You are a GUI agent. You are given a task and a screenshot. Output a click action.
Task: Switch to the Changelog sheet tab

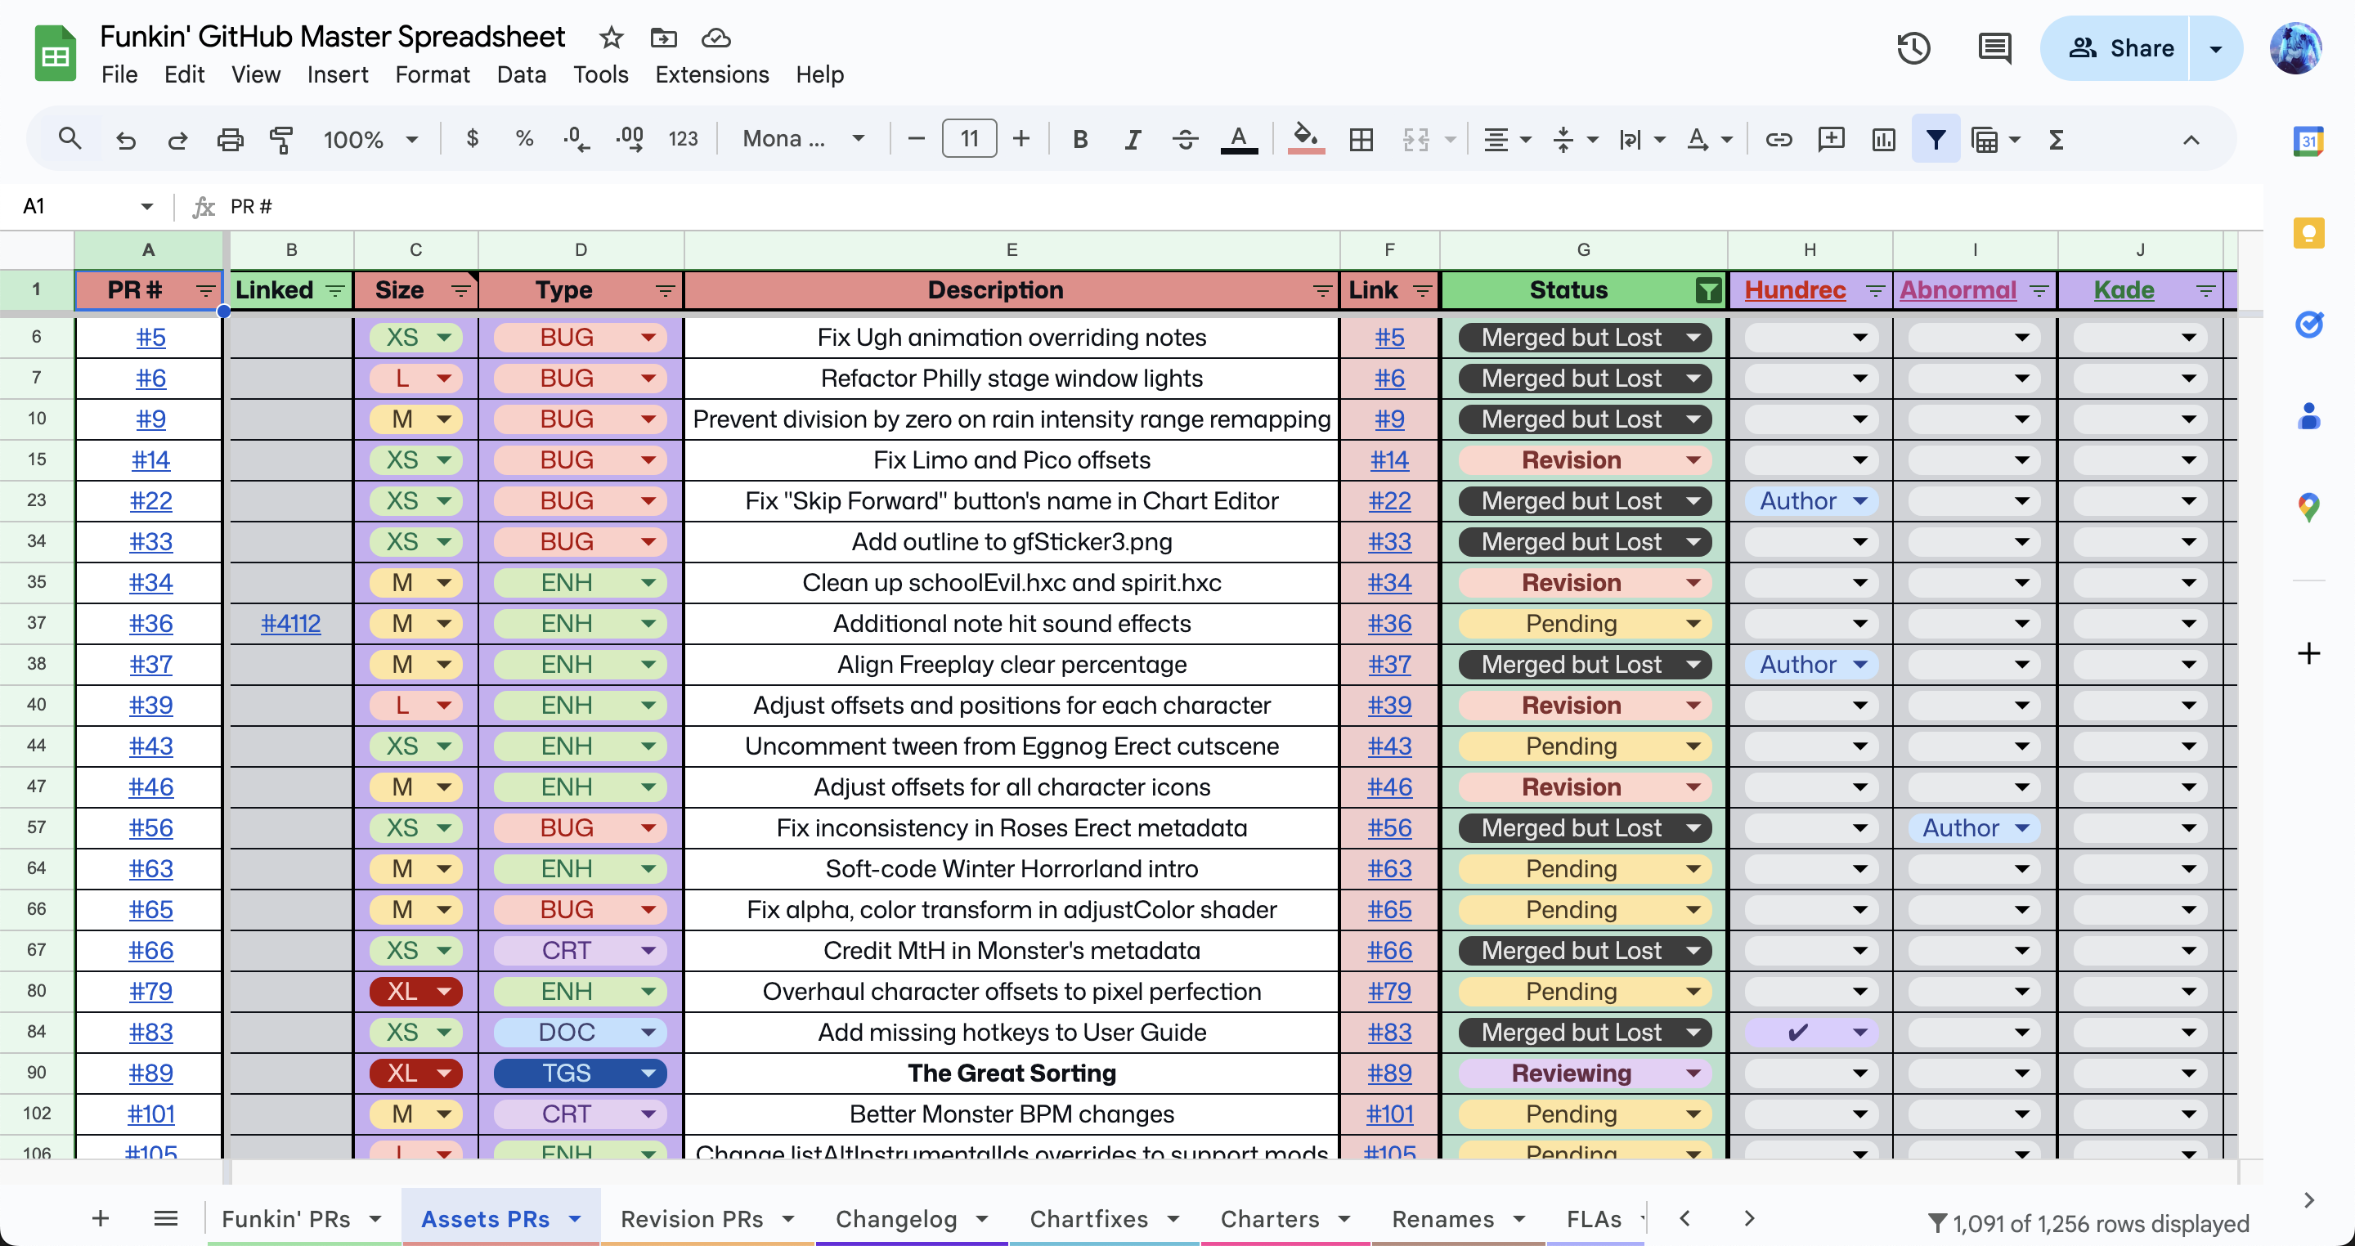(x=896, y=1218)
